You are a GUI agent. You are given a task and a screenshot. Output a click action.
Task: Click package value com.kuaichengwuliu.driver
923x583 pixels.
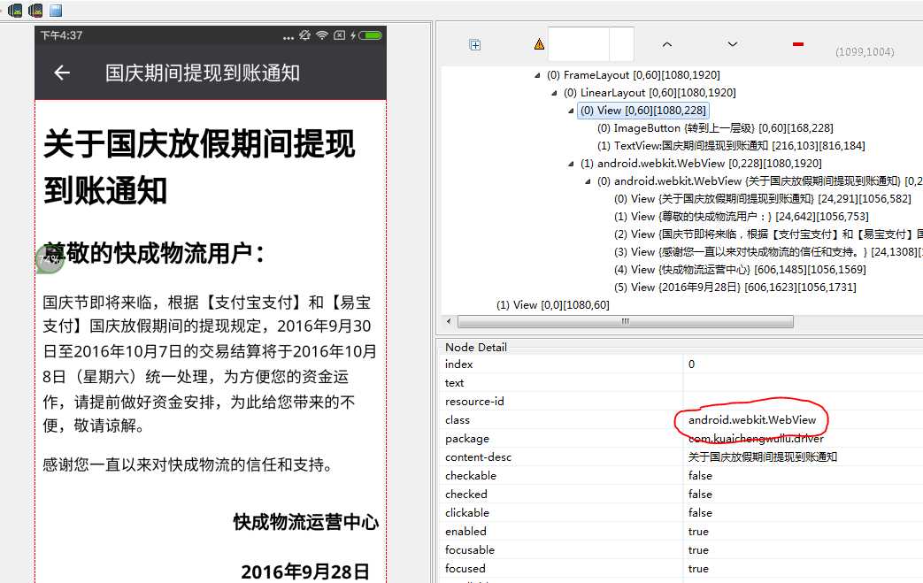click(x=756, y=438)
